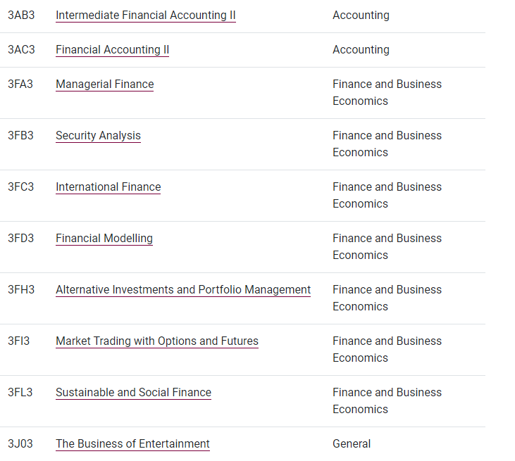Open Alternative Investments and Portfolio Management
Viewport: 515px width, 461px height.
tap(183, 289)
